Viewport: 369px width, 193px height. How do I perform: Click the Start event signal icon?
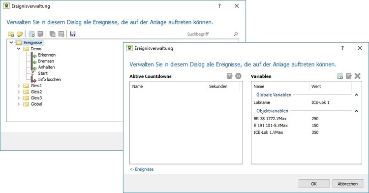(x=33, y=73)
